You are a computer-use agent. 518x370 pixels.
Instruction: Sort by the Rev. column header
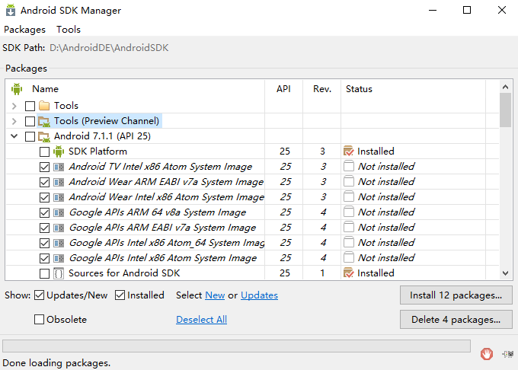coord(322,89)
